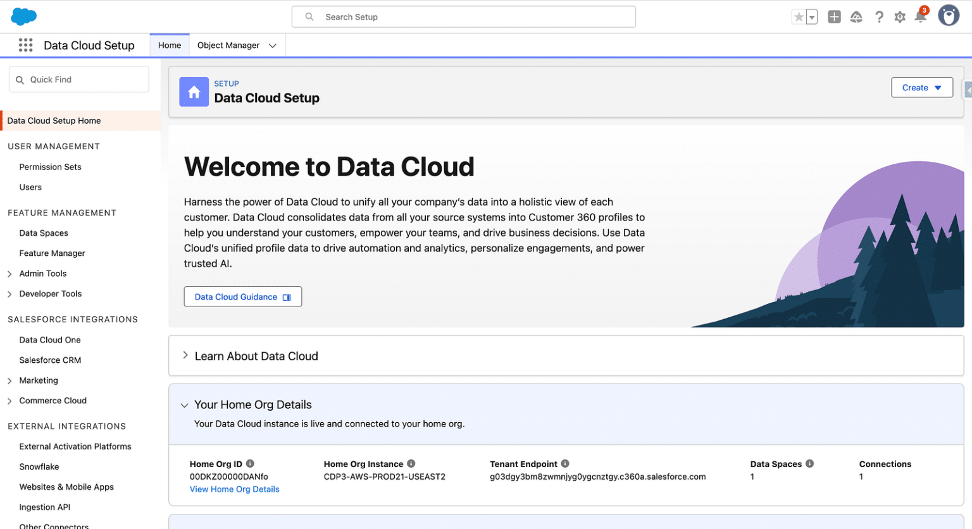972x529 pixels.
Task: Open Websites & Mobile Apps in sidebar
Action: click(x=66, y=487)
